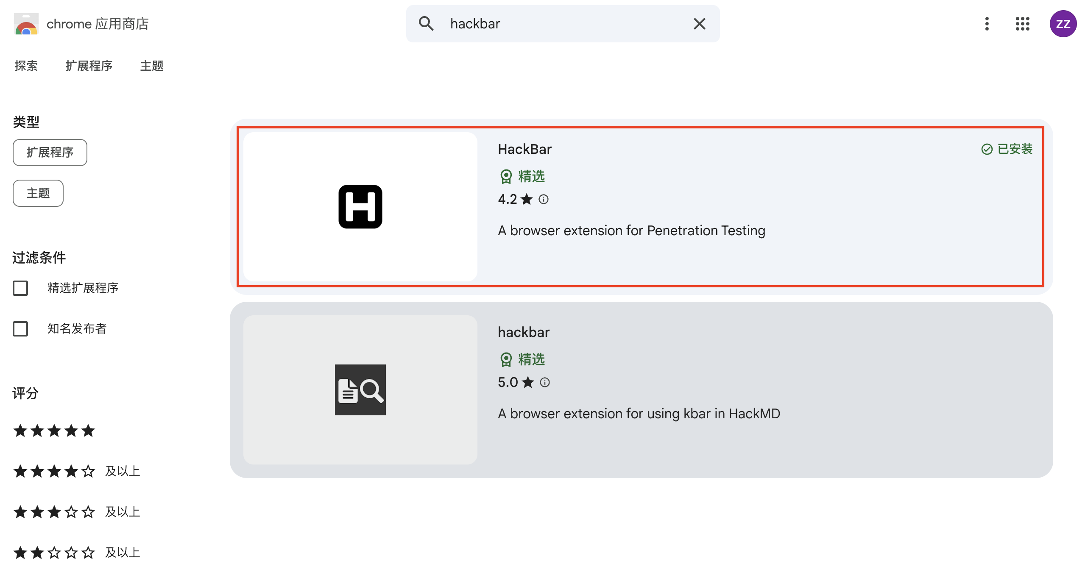Open the HackBar extension title link
The width and height of the screenshot is (1088, 584).
point(524,149)
